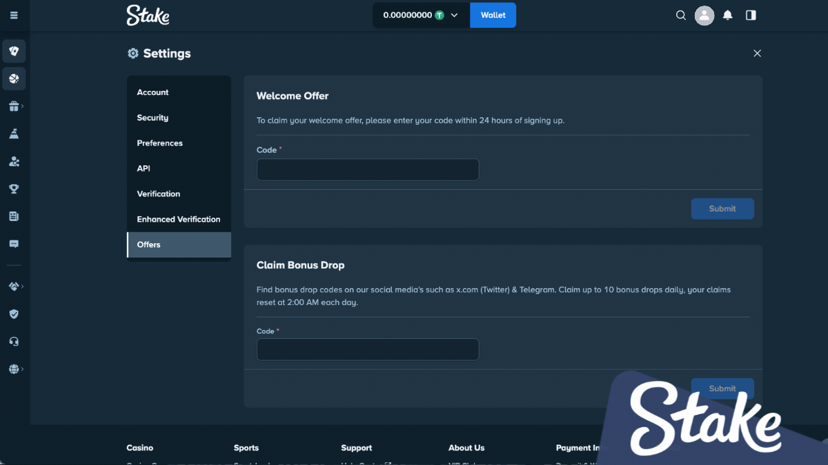Open the Promotions gift icon
The height and width of the screenshot is (465, 828).
point(14,106)
